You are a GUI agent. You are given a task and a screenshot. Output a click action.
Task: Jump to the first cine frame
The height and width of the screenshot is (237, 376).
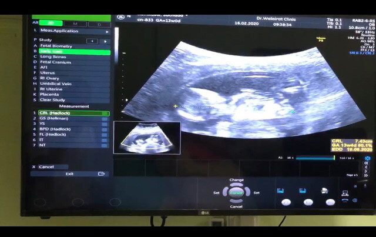(x=366, y=163)
